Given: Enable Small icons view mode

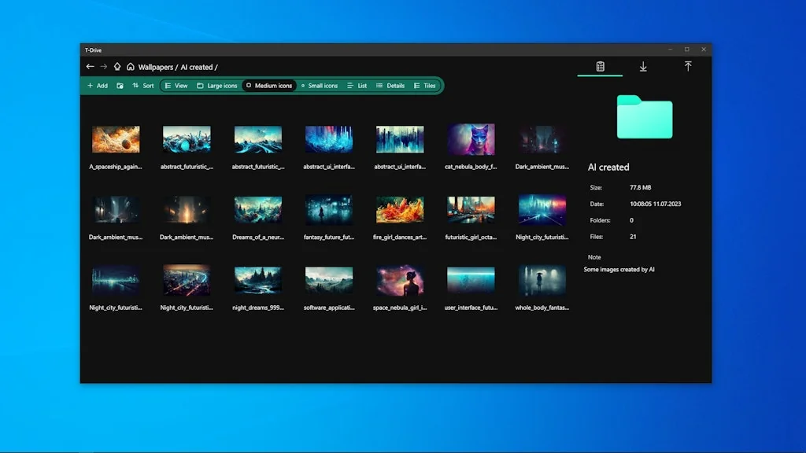Looking at the screenshot, I should pyautogui.click(x=319, y=86).
